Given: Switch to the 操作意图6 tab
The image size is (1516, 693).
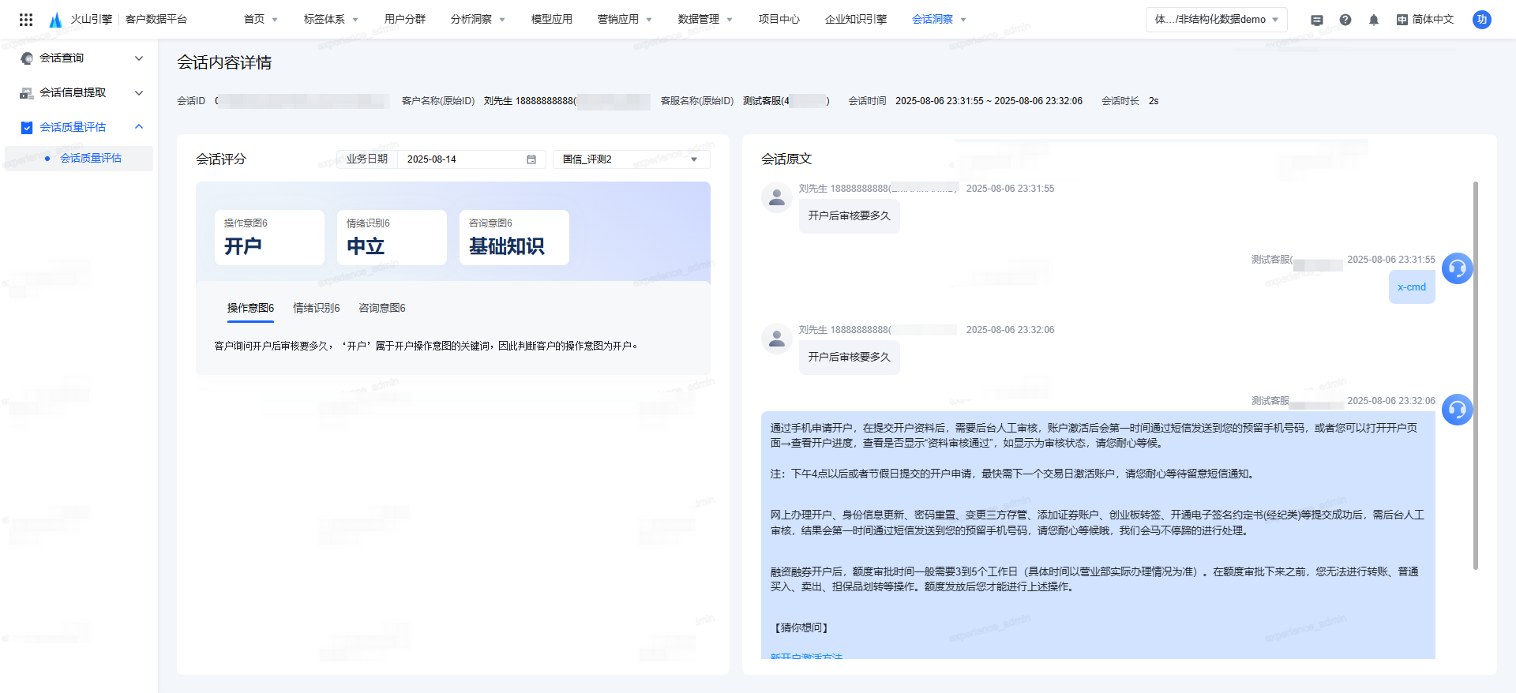Looking at the screenshot, I should [250, 309].
